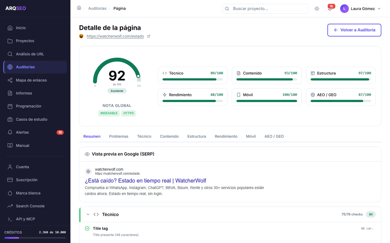Open the watcherwolf.com/estado URL link
390x243 pixels.
pos(115,36)
